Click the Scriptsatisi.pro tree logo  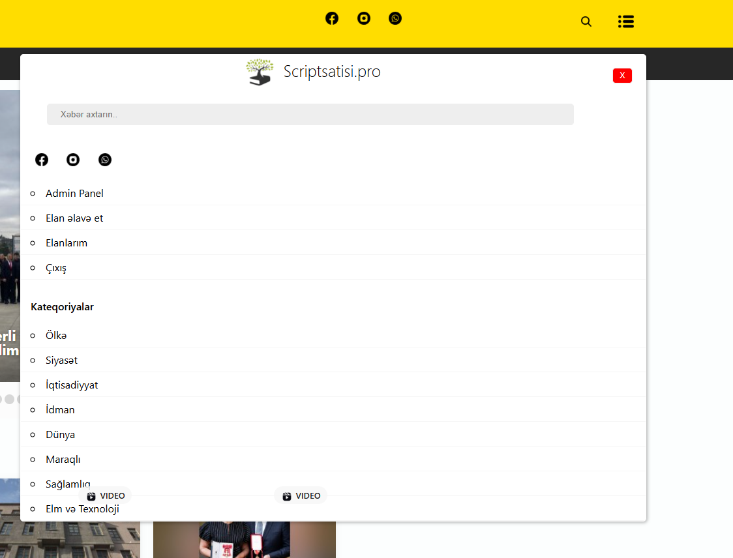260,72
